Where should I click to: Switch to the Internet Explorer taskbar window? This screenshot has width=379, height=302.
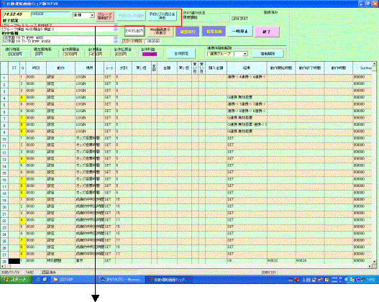coord(122,280)
